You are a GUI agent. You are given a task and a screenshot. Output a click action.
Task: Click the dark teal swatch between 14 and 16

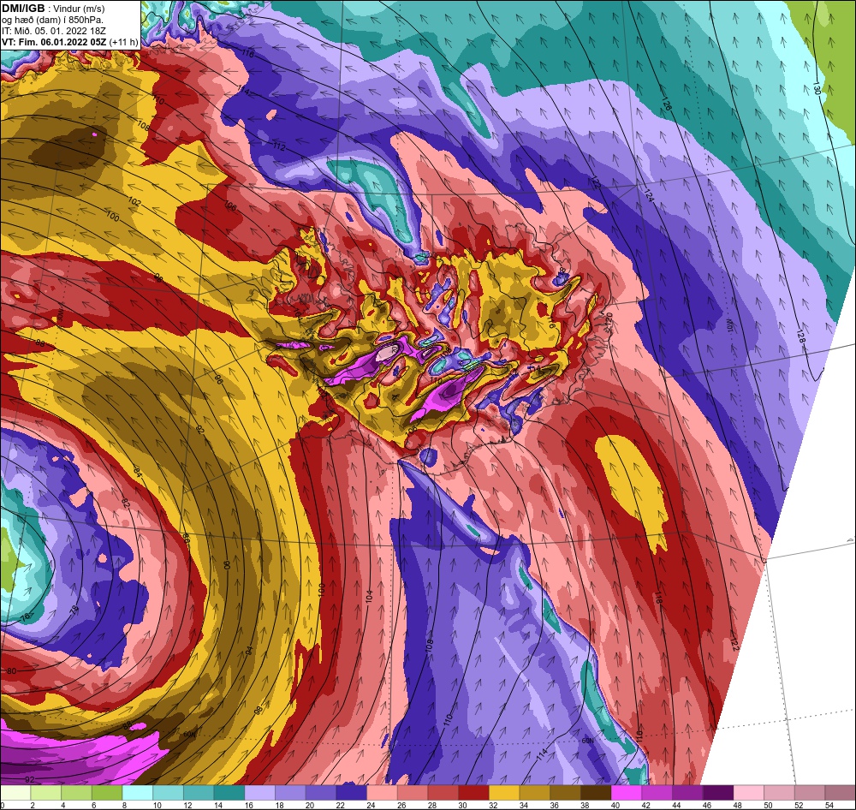coord(229,793)
